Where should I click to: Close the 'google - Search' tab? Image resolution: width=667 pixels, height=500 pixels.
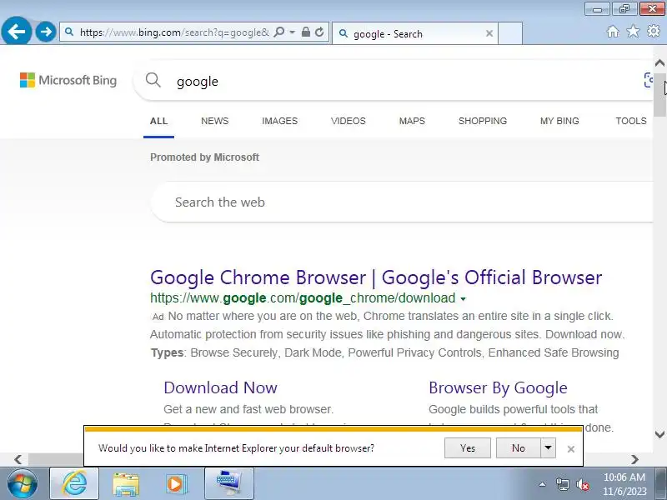tap(489, 33)
